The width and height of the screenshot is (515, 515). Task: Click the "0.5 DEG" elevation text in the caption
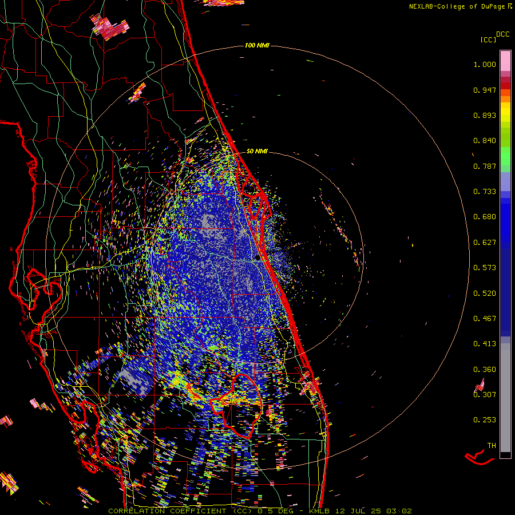(276, 511)
